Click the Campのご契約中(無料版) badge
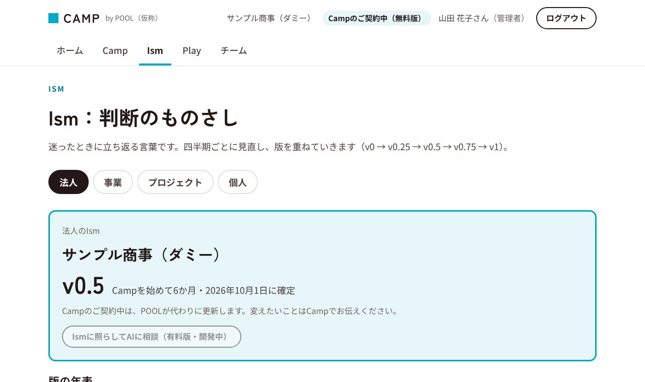 [x=377, y=18]
